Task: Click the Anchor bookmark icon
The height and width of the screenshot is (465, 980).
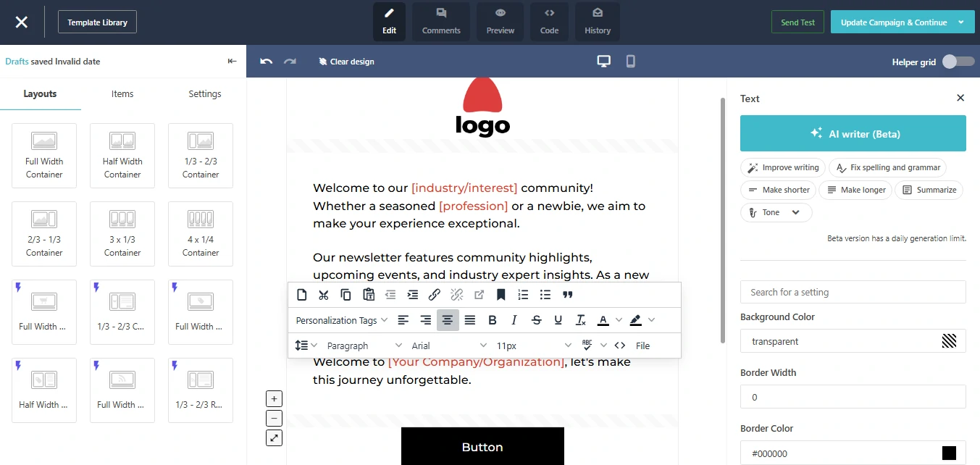Action: (x=501, y=295)
